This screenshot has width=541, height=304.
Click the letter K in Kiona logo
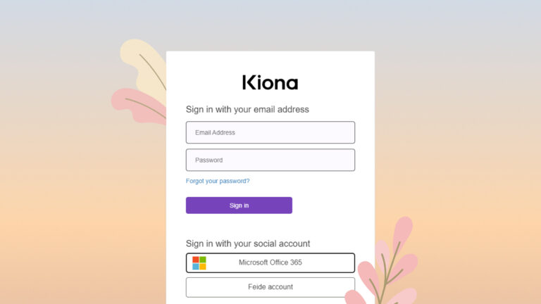coord(249,82)
